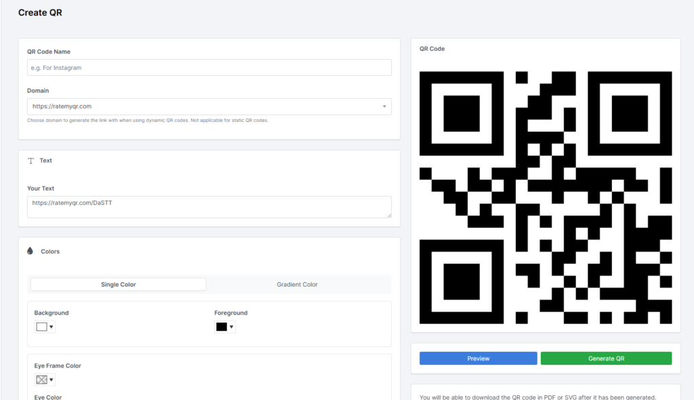Click the Text section T icon
Viewport: 694px width, 400px height.
[x=30, y=161]
